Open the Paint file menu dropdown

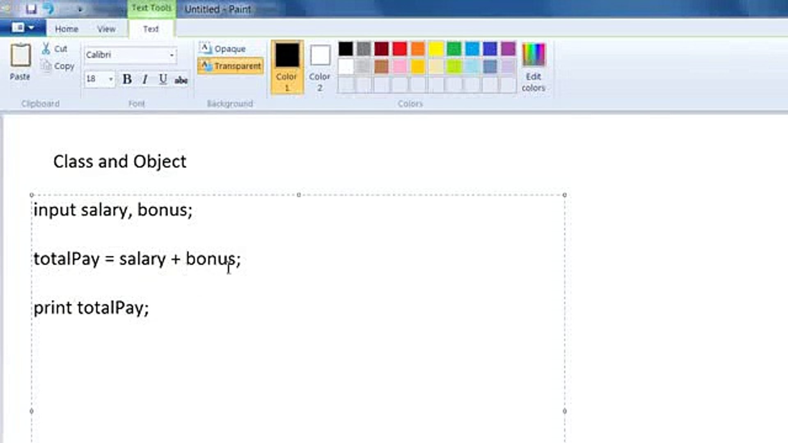point(23,28)
